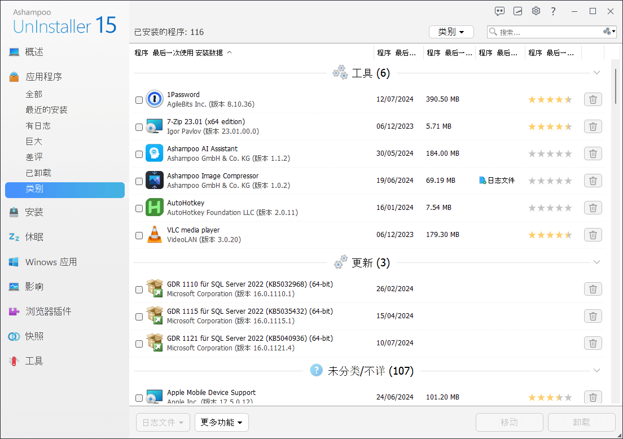Sort by first 程序 最后一次使用 column header
The image size is (623, 439).
183,53
